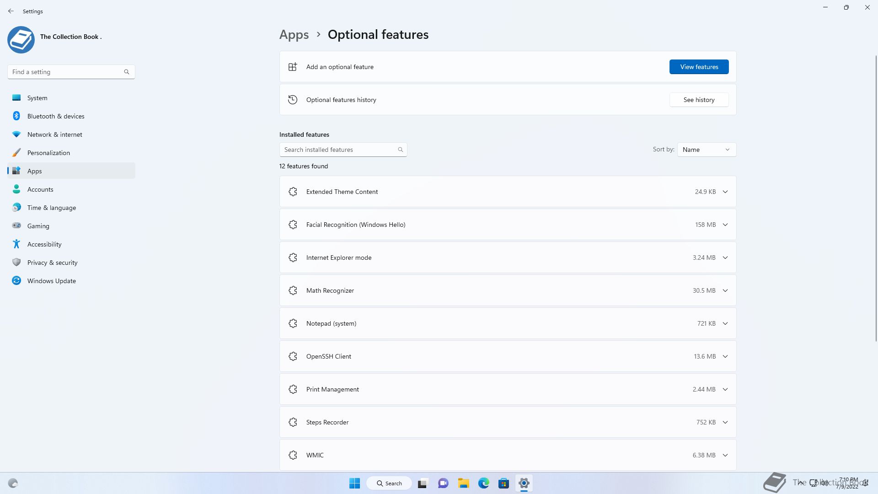Click the 158 MB size value
Screen dimensions: 878x494
click(x=706, y=225)
